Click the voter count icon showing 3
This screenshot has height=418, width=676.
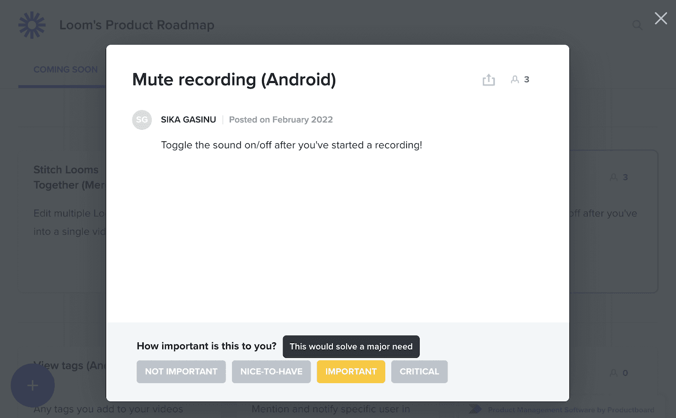tap(520, 80)
